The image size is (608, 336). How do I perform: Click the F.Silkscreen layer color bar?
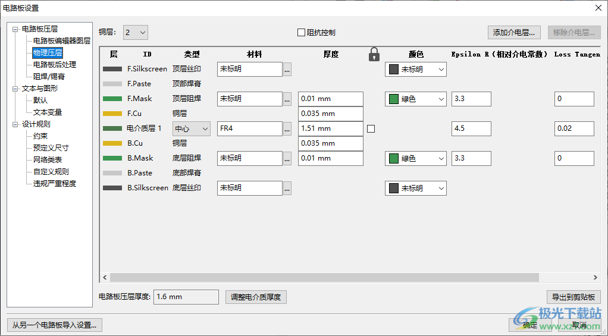pos(112,69)
